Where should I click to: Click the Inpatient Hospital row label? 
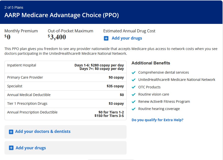22,65
